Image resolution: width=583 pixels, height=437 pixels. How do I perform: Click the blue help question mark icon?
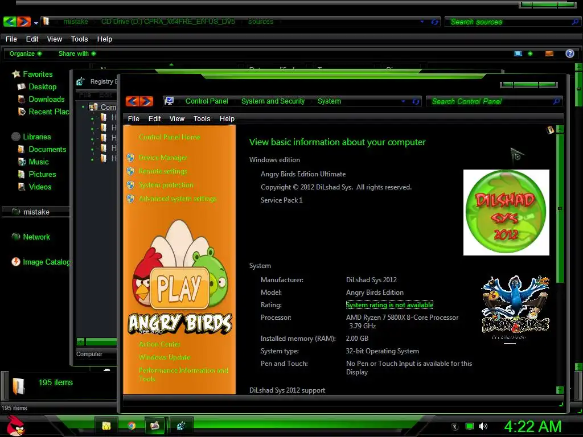tap(569, 53)
